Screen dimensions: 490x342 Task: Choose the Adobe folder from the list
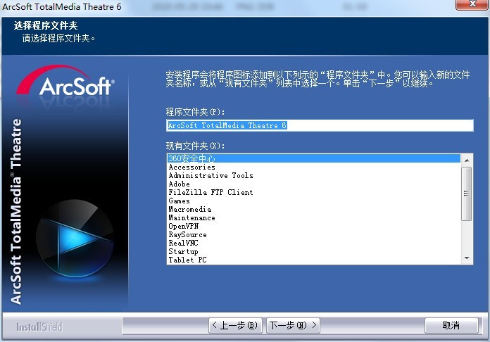pos(313,184)
